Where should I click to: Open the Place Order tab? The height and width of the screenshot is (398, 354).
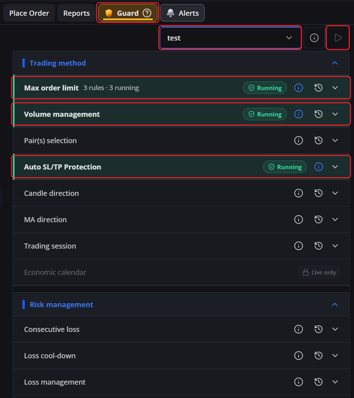29,13
